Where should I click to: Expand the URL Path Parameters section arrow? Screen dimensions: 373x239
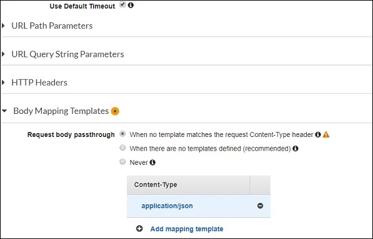pos(3,26)
